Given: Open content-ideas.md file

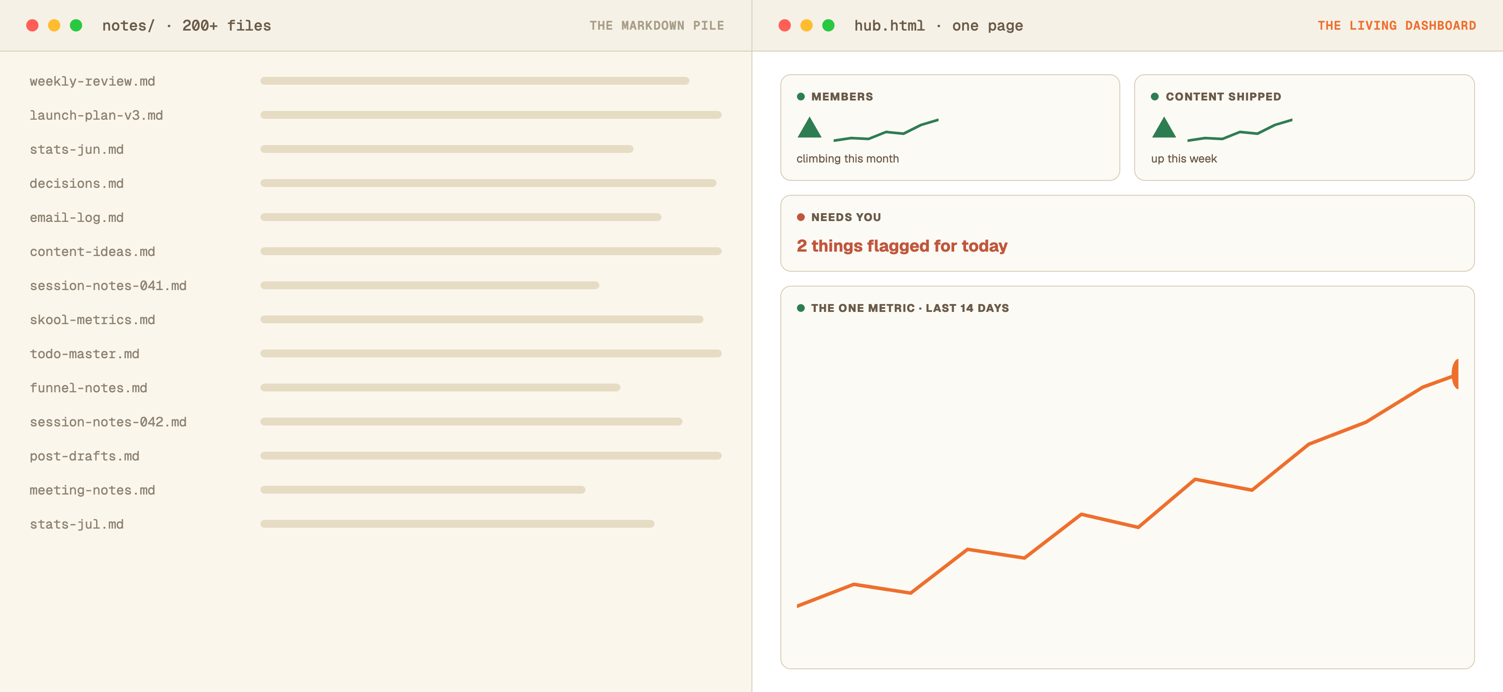Looking at the screenshot, I should click(x=92, y=252).
